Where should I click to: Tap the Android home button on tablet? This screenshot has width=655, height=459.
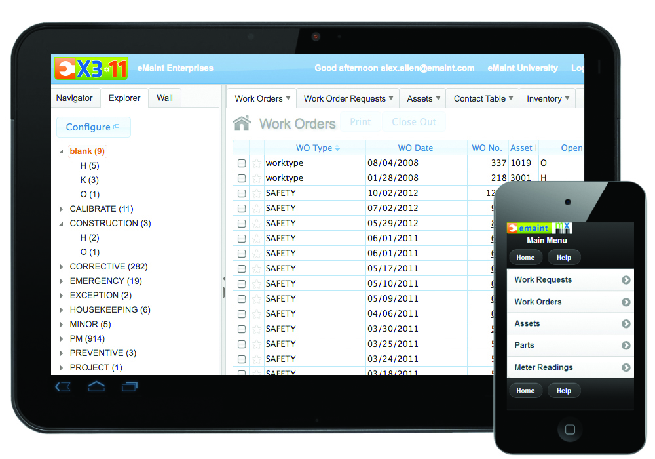(x=96, y=386)
